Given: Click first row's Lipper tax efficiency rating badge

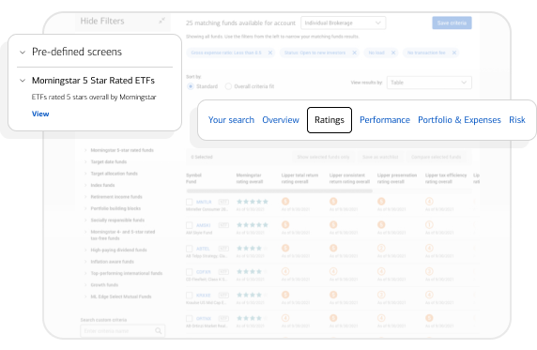Looking at the screenshot, I should 429,202.
